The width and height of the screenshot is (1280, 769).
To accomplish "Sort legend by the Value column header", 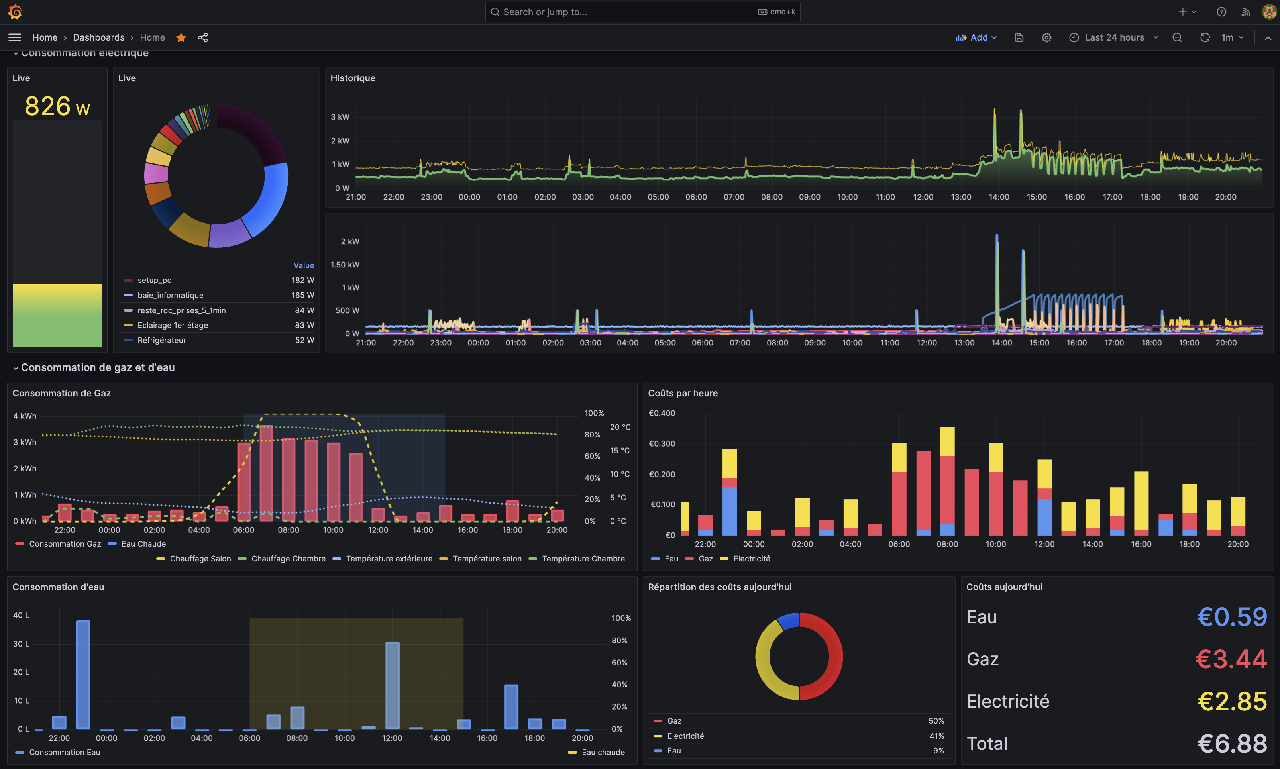I will tap(303, 265).
